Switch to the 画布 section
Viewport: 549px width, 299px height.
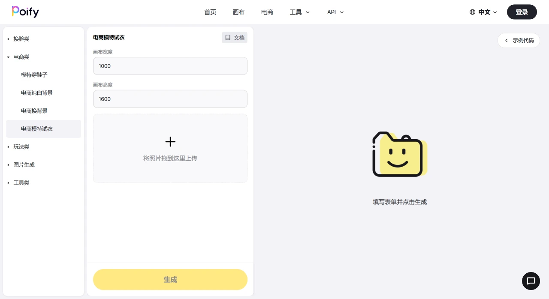[238, 12]
